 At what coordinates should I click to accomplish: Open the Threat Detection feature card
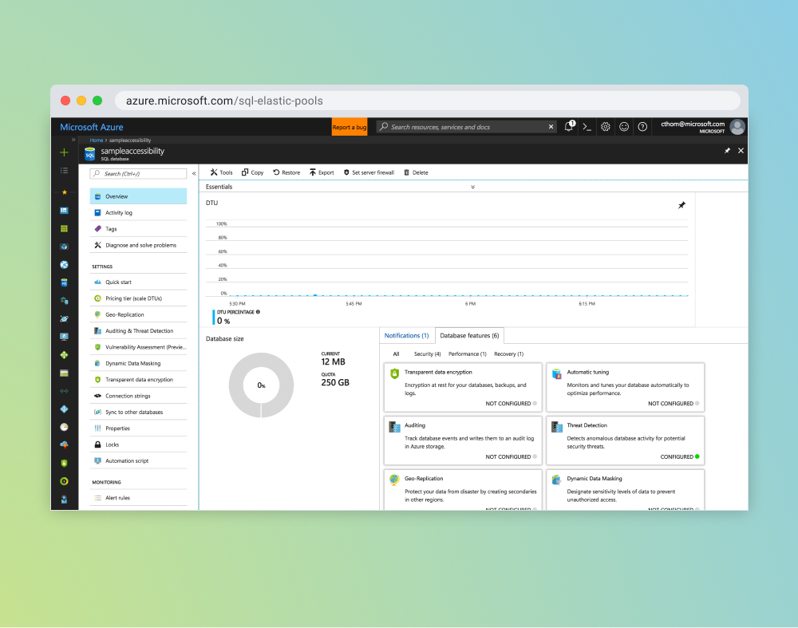[625, 438]
